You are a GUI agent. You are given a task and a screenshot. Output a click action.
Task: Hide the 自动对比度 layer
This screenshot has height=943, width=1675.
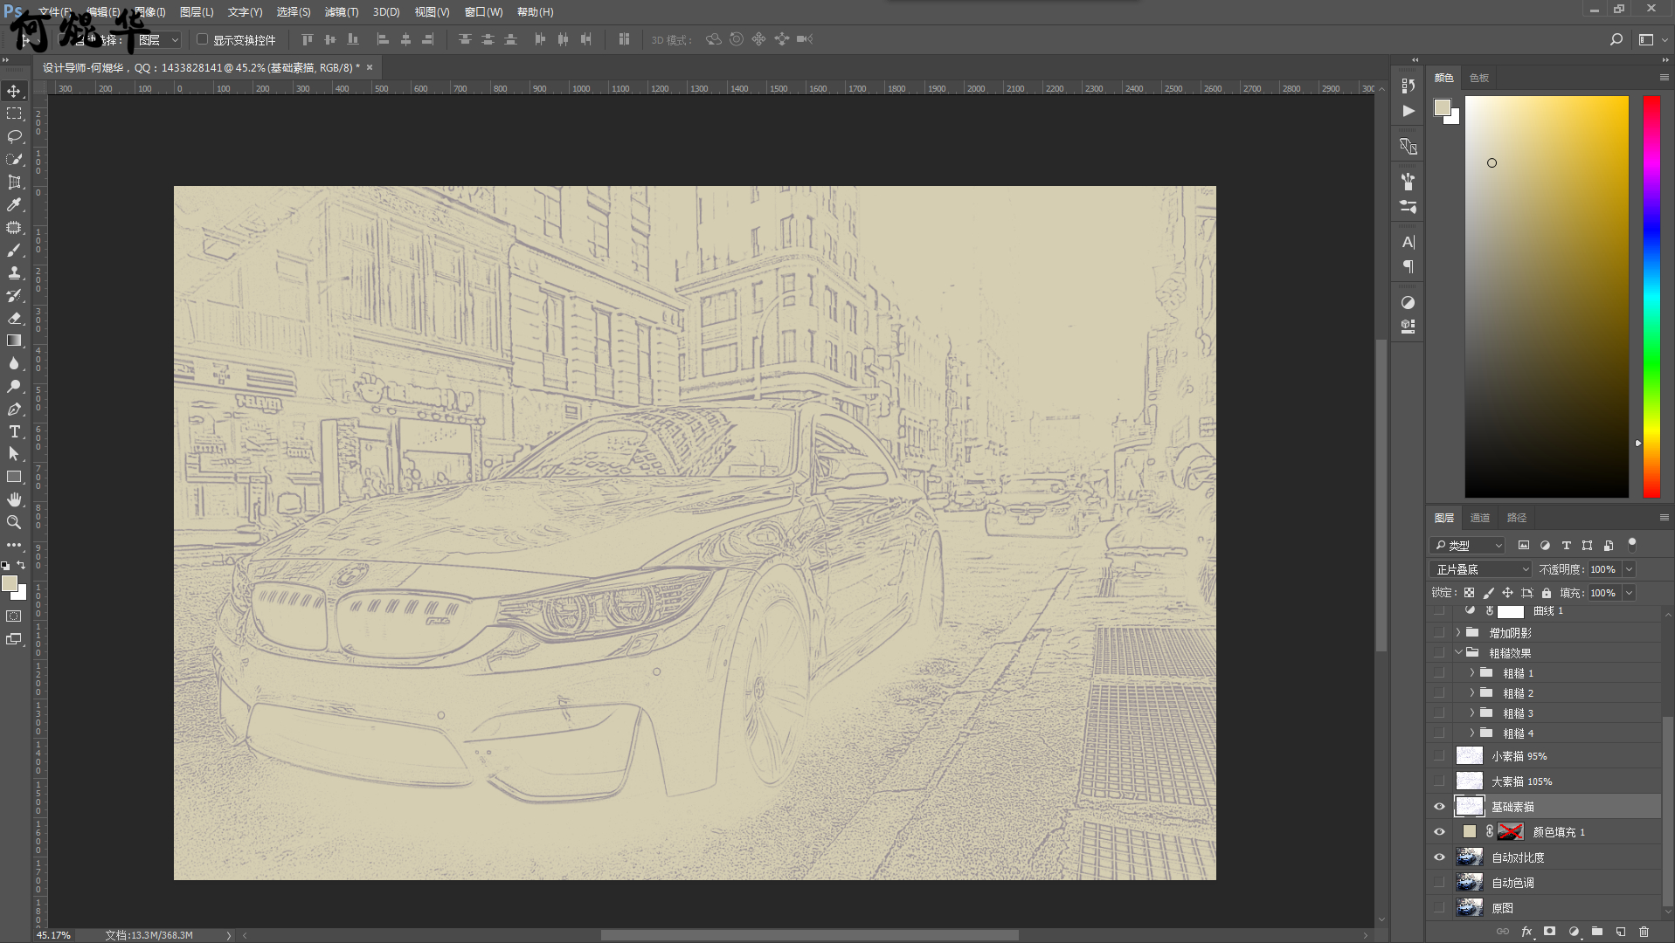point(1439,857)
